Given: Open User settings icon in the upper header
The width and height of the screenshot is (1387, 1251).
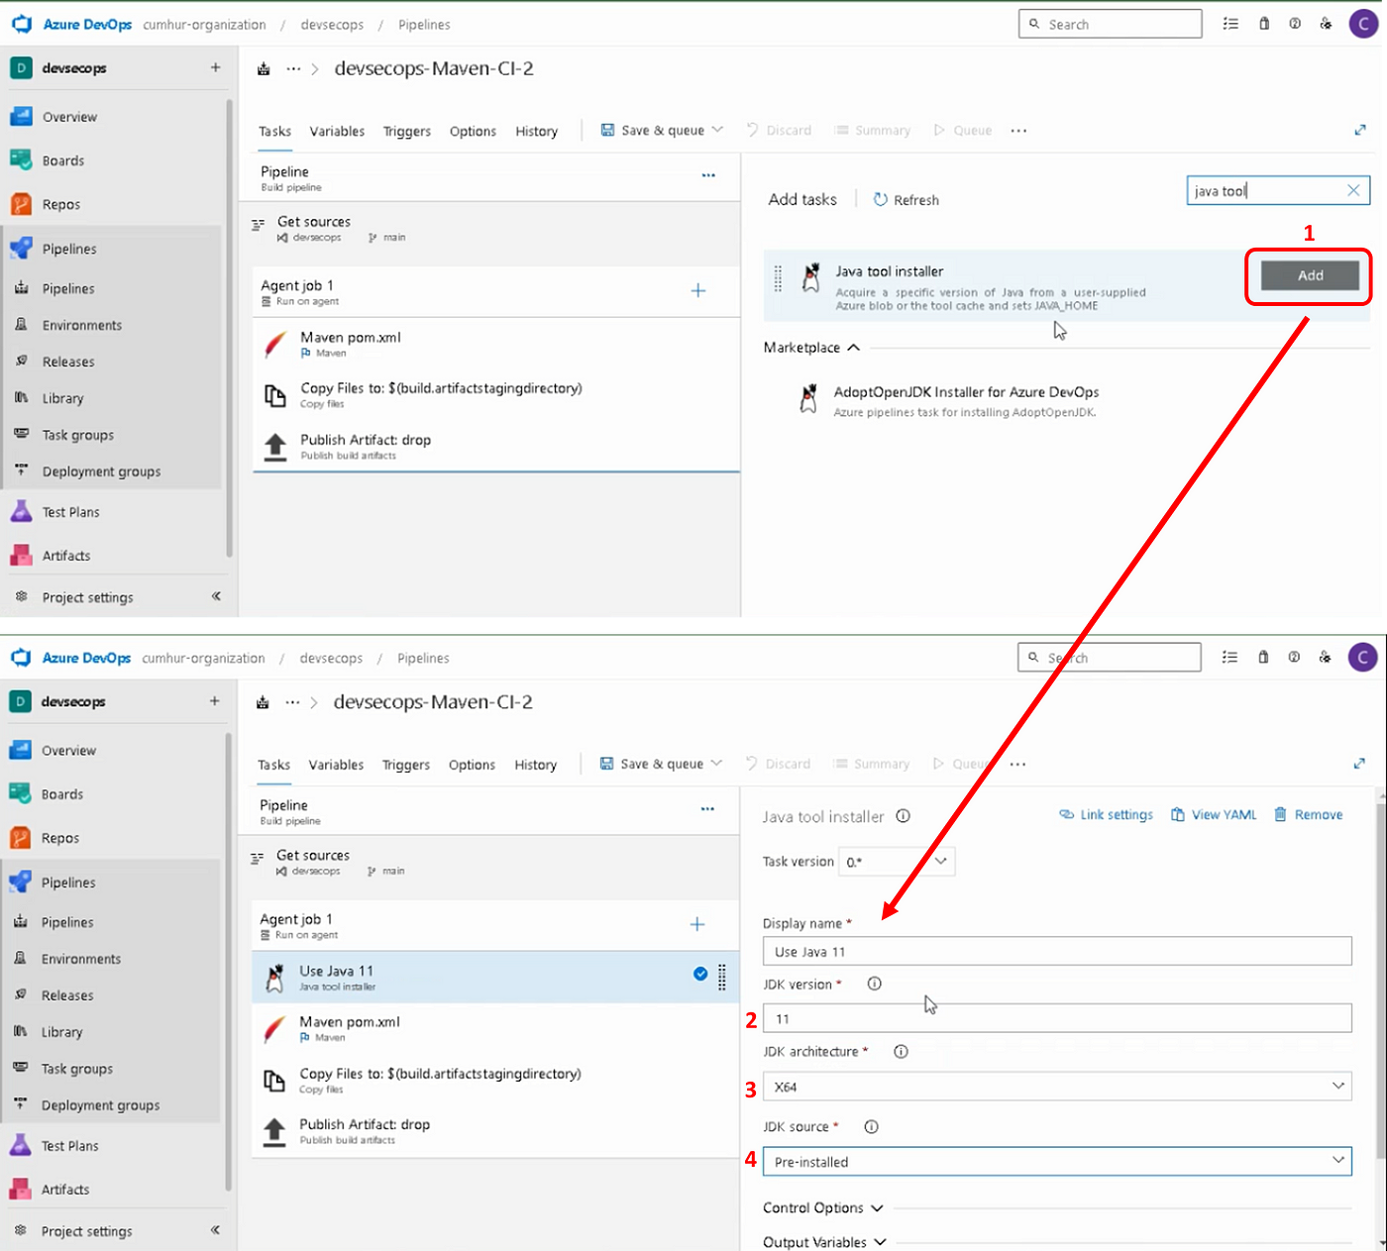Looking at the screenshot, I should tap(1326, 24).
